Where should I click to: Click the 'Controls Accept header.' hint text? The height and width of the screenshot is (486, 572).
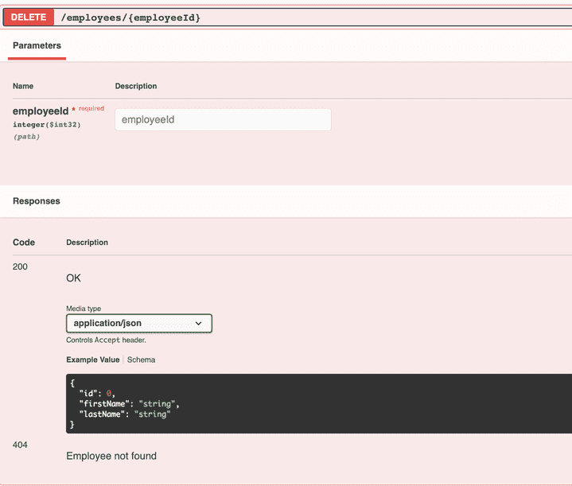(106, 340)
